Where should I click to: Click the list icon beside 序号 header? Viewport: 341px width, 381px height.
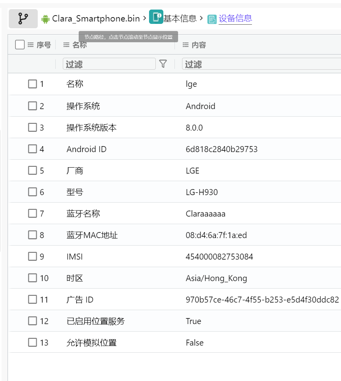[31, 45]
